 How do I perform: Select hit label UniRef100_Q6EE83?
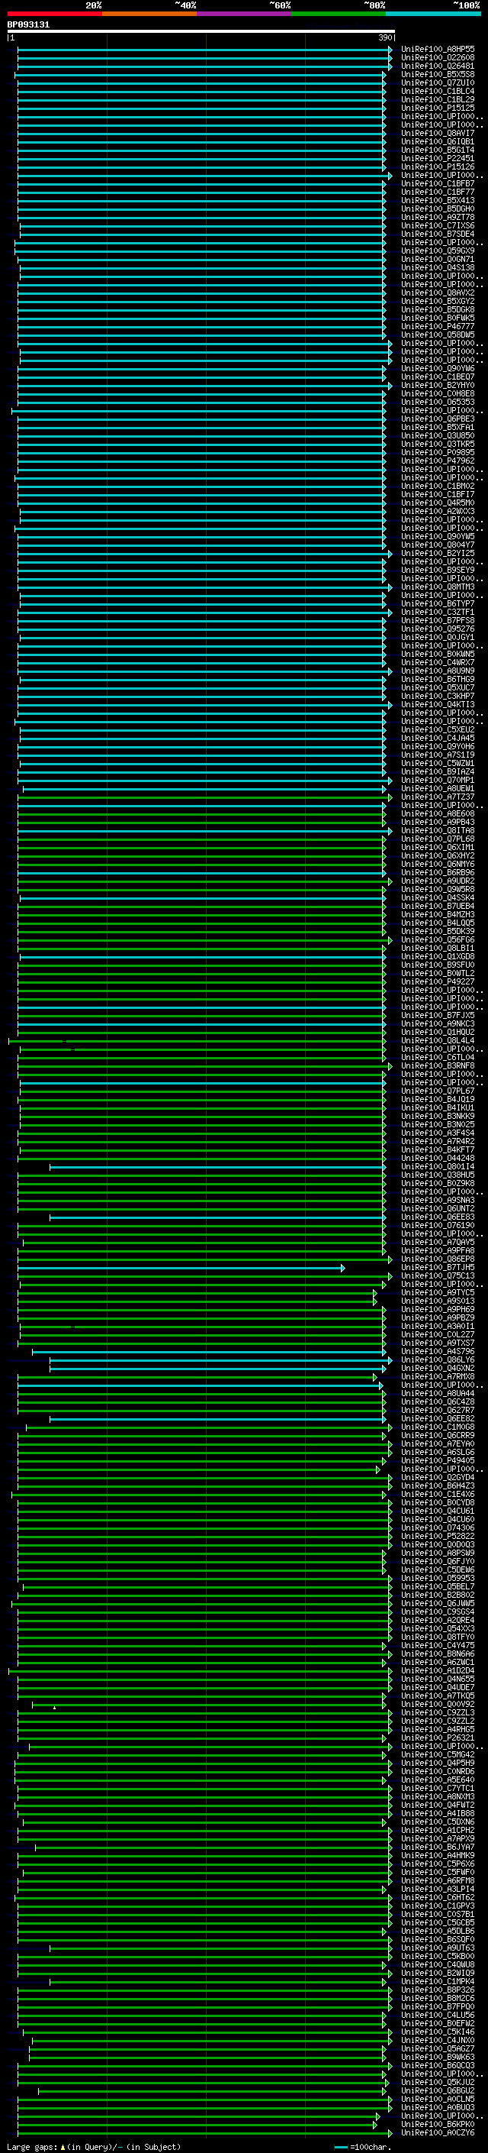coord(438,1217)
